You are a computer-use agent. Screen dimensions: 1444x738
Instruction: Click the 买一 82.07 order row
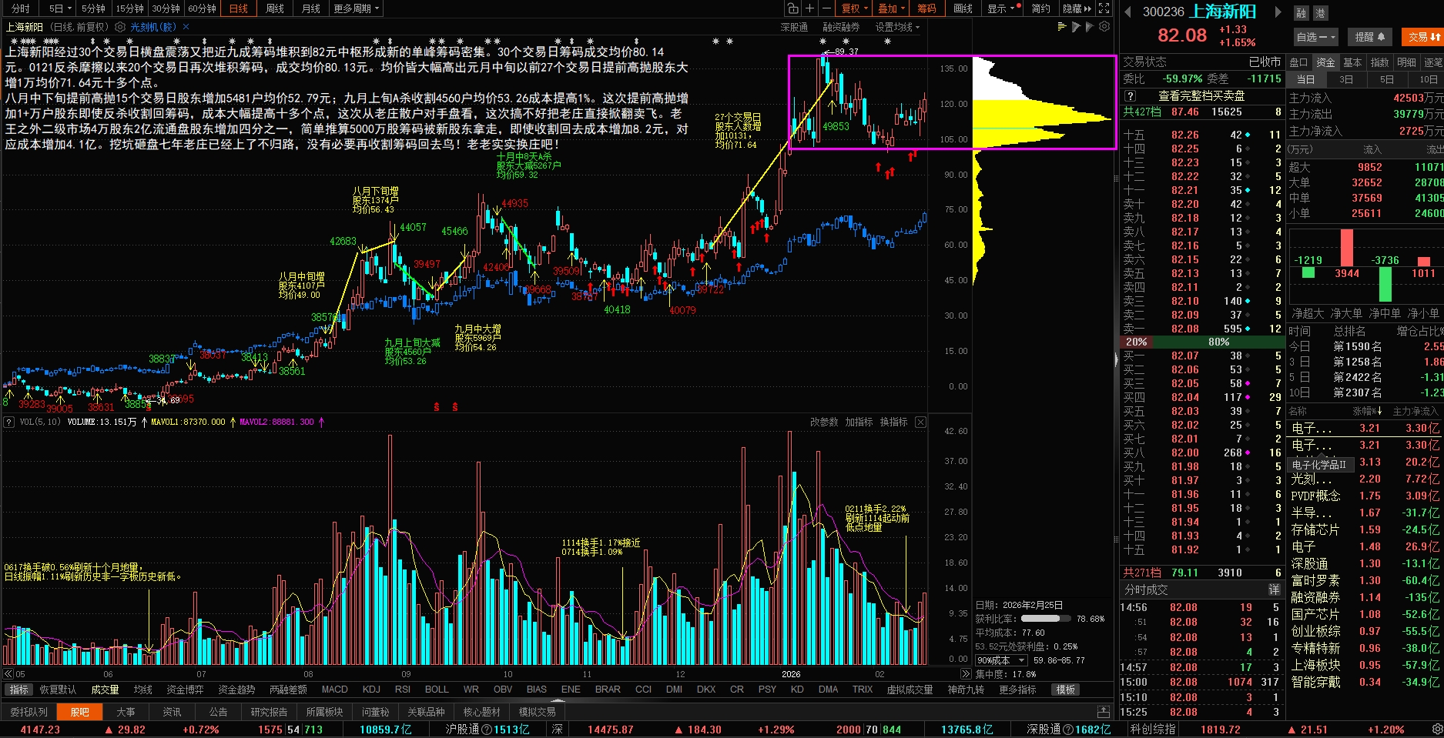pos(1201,356)
